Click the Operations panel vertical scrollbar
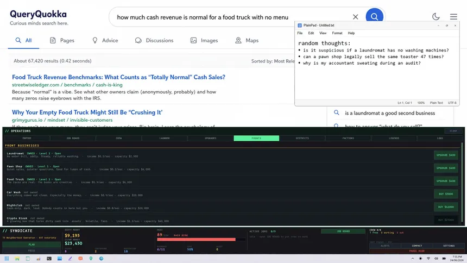 (x=463, y=183)
